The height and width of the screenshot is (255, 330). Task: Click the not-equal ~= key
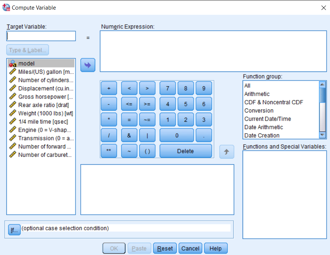pos(147,120)
